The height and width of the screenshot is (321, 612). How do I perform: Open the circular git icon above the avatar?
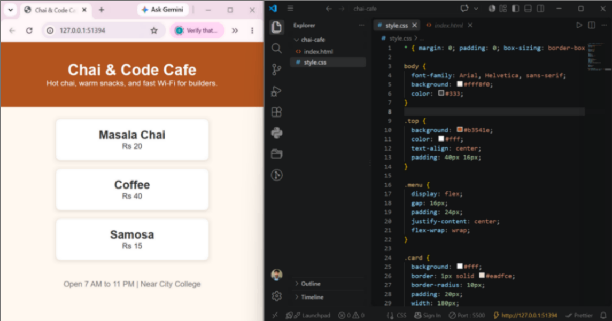(x=277, y=175)
